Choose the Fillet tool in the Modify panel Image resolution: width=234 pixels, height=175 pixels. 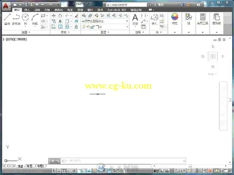coord(67,21)
